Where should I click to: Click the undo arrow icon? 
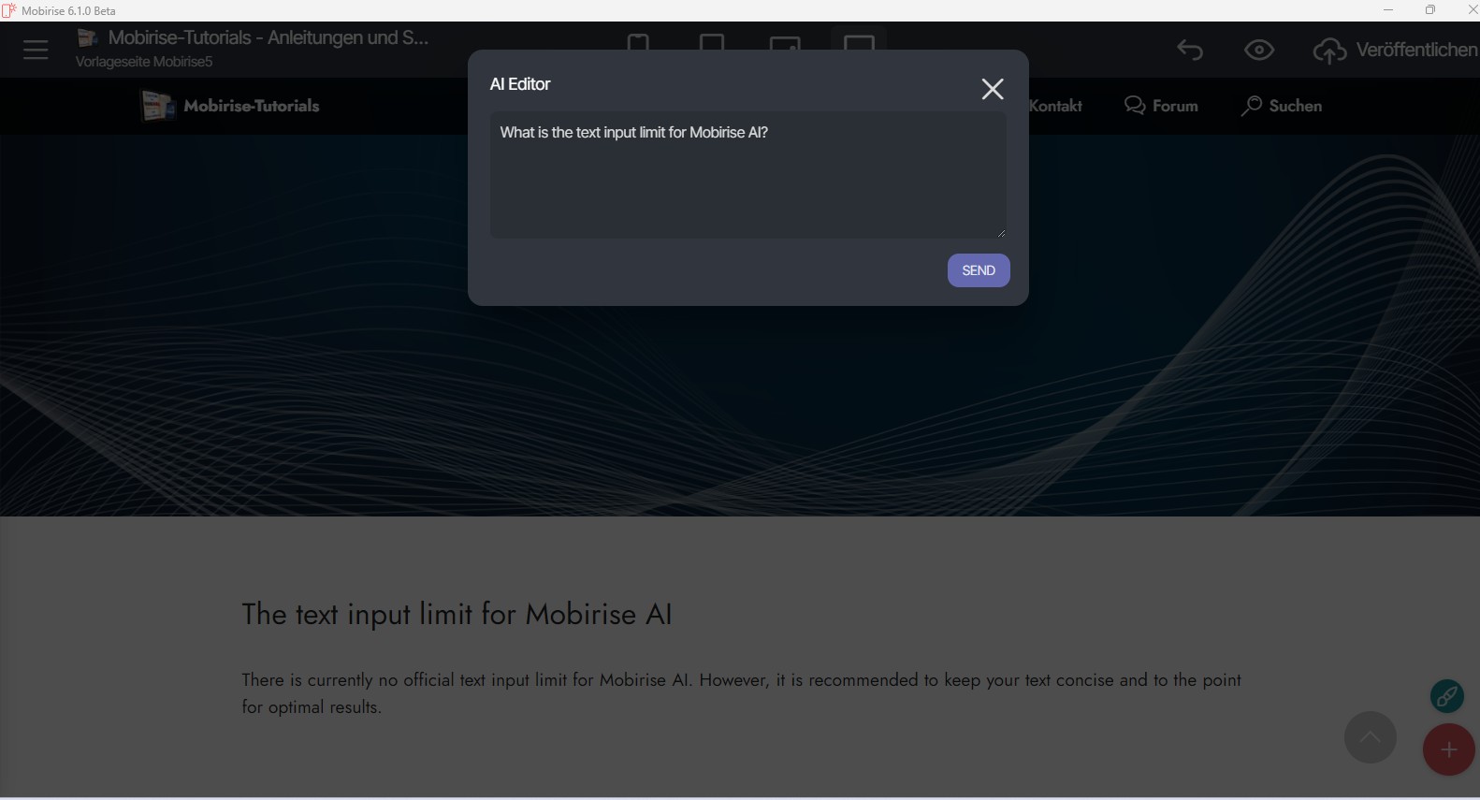coord(1190,50)
